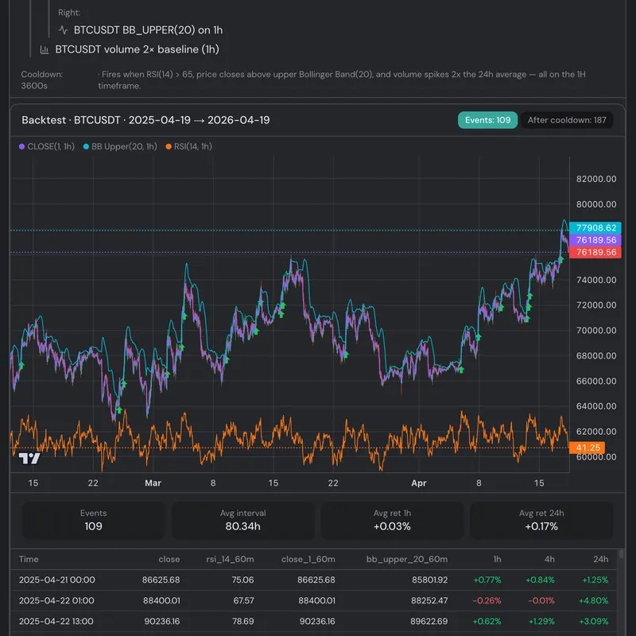This screenshot has width=636, height=636.
Task: Click the Avg interval 80.34h card
Action: pos(243,521)
